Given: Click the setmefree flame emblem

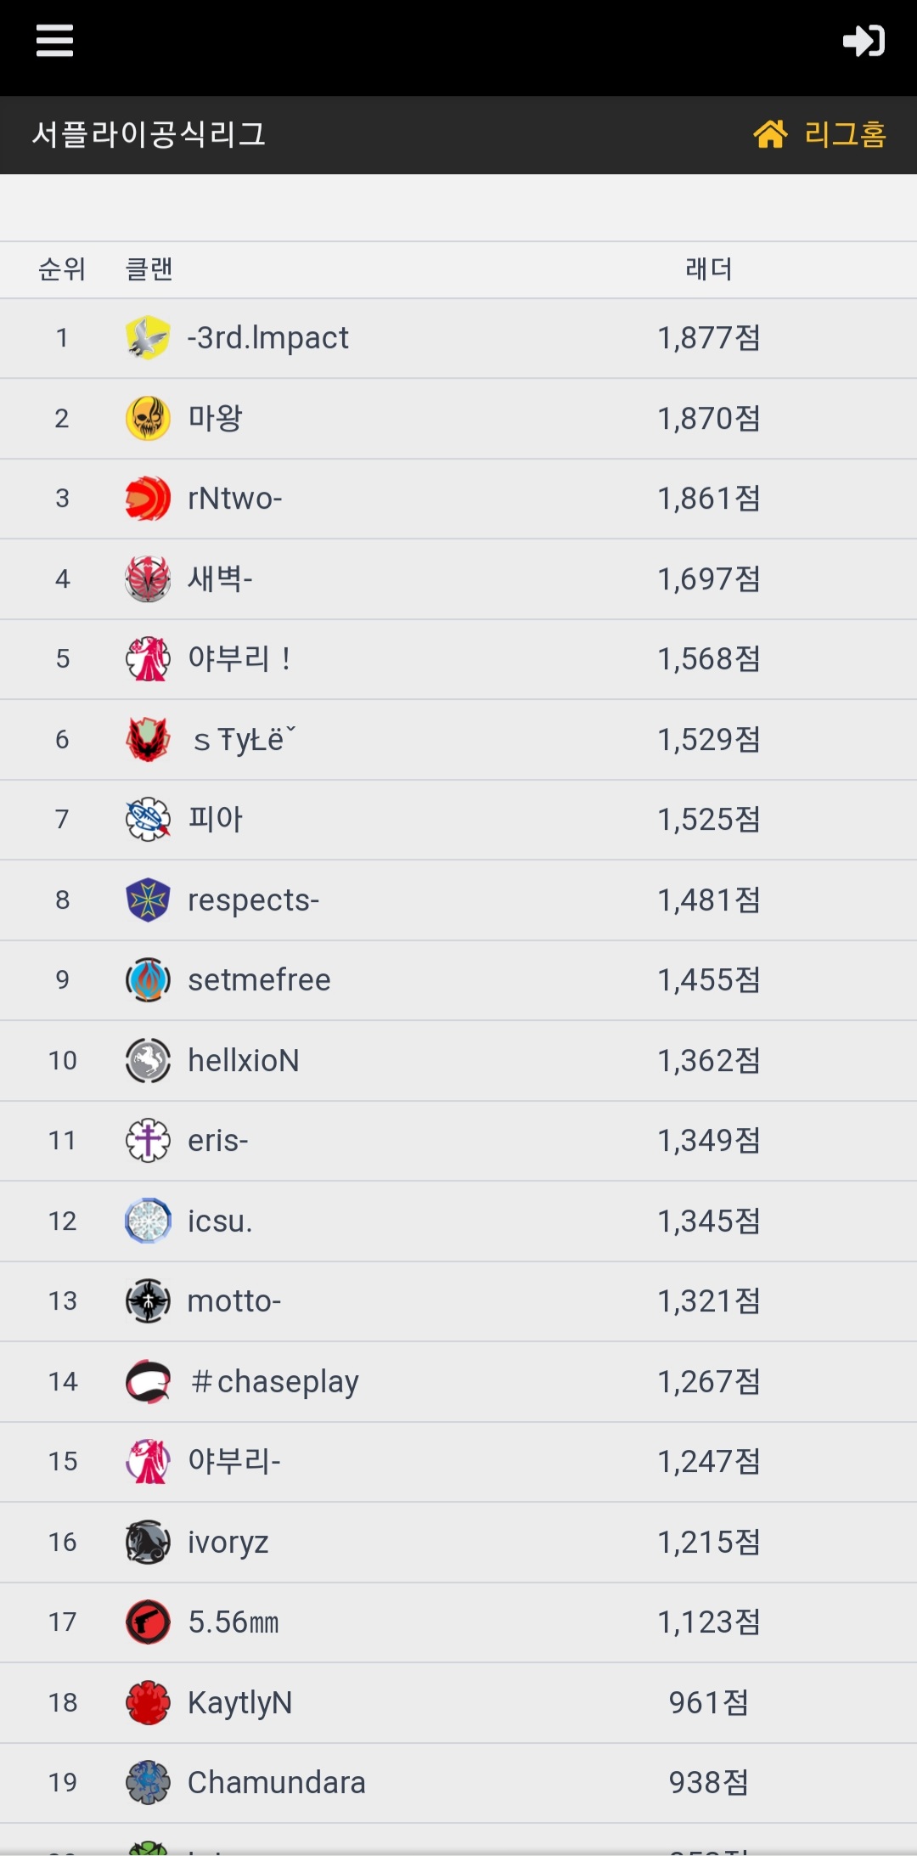Looking at the screenshot, I should coord(148,980).
